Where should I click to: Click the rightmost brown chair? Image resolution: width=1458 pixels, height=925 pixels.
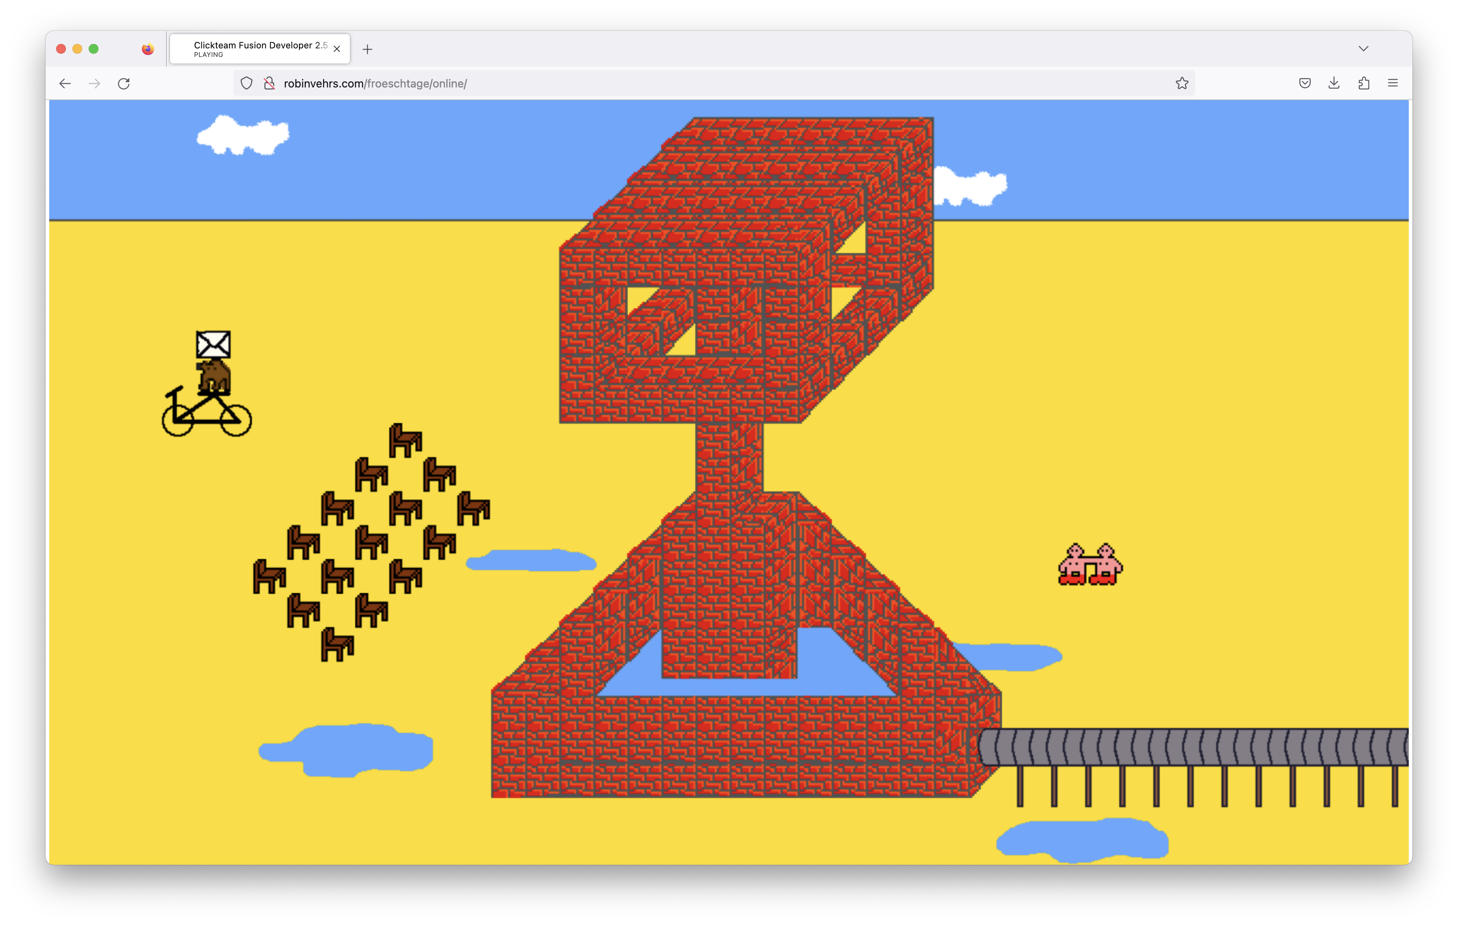(474, 508)
